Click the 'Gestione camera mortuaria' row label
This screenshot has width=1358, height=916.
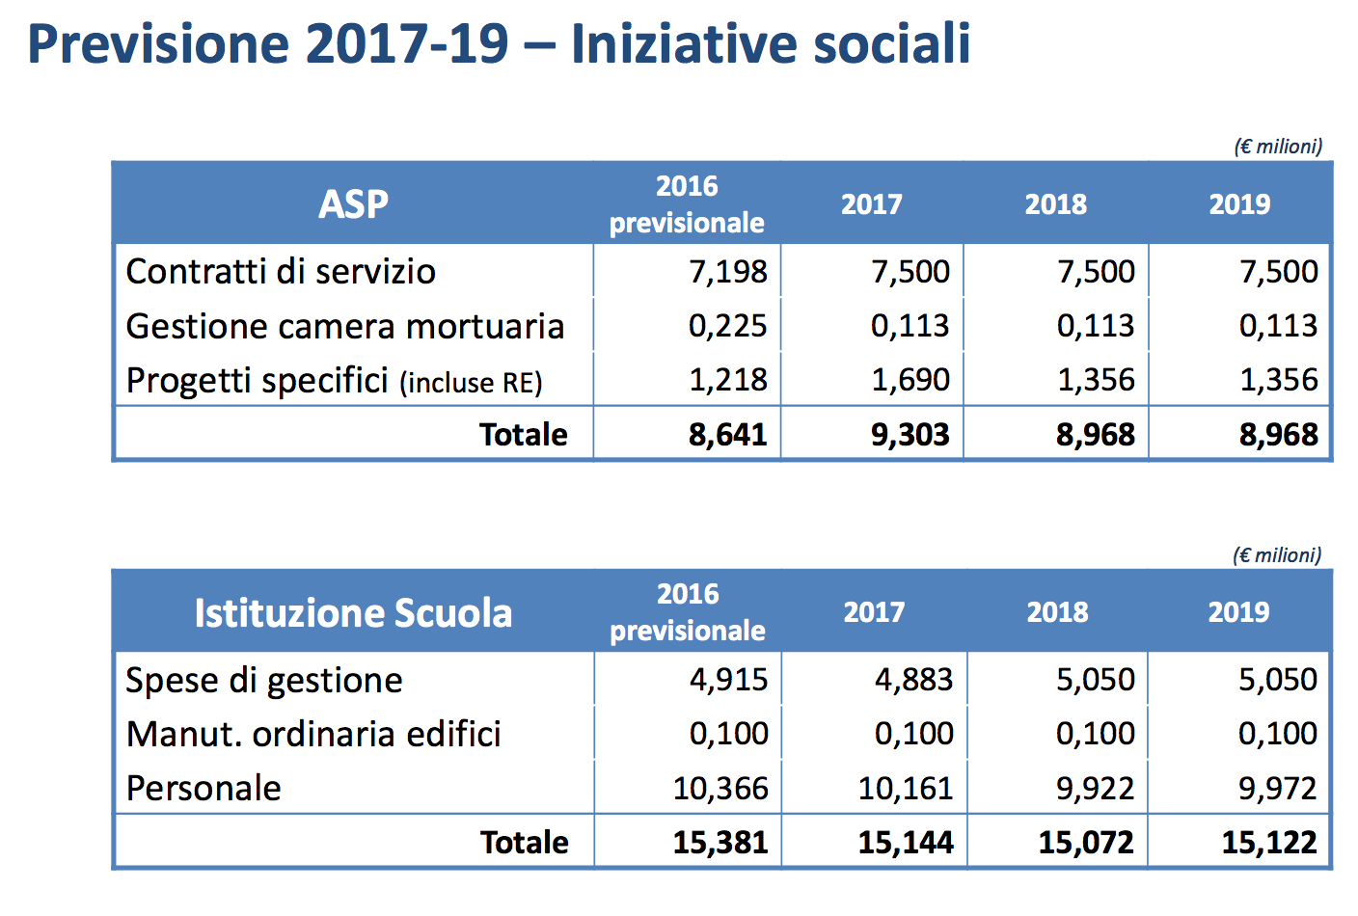pyautogui.click(x=344, y=327)
